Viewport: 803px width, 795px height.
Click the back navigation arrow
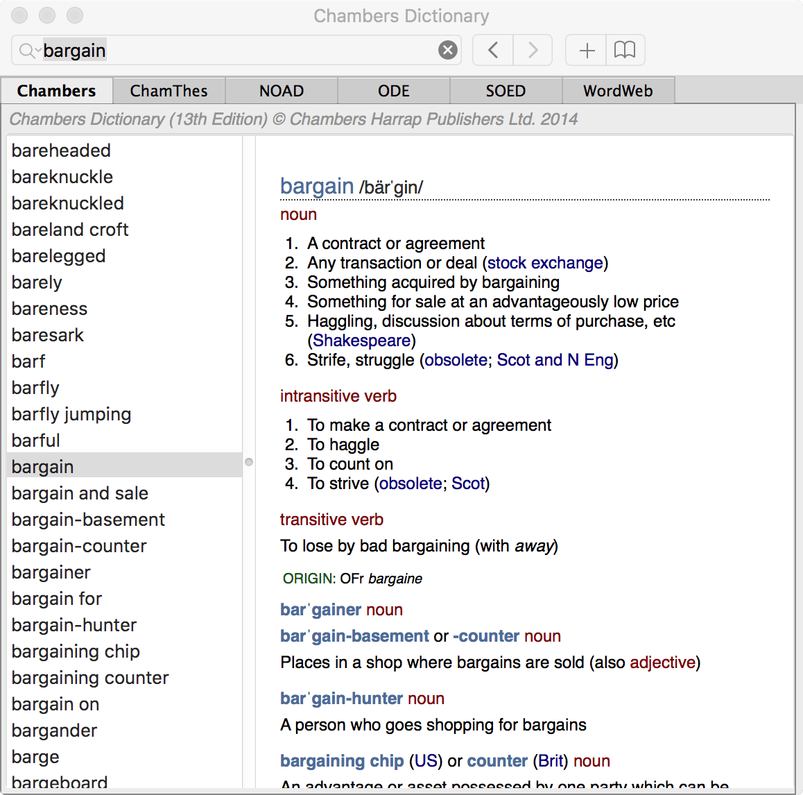point(493,50)
